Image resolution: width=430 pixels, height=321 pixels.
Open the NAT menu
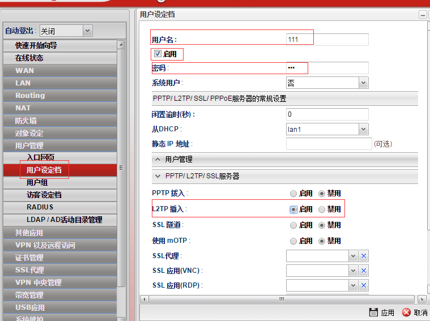coord(60,108)
